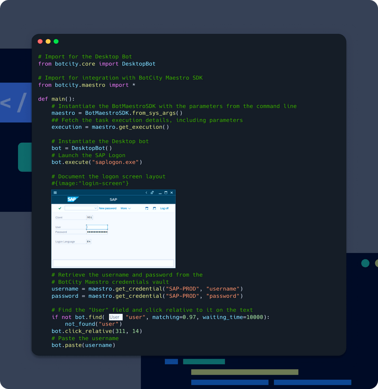Close the SAP logon window
Image resolution: width=378 pixels, height=389 pixels.
(x=172, y=193)
